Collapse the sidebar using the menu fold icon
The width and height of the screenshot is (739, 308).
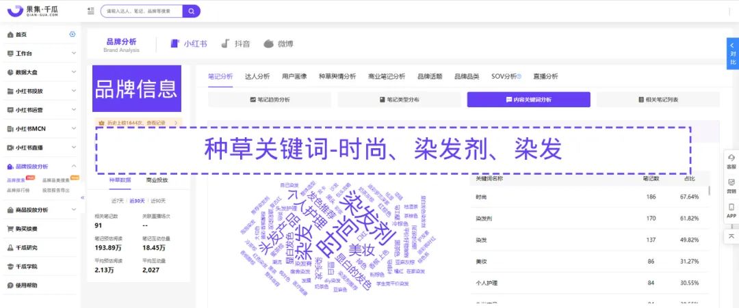91,11
